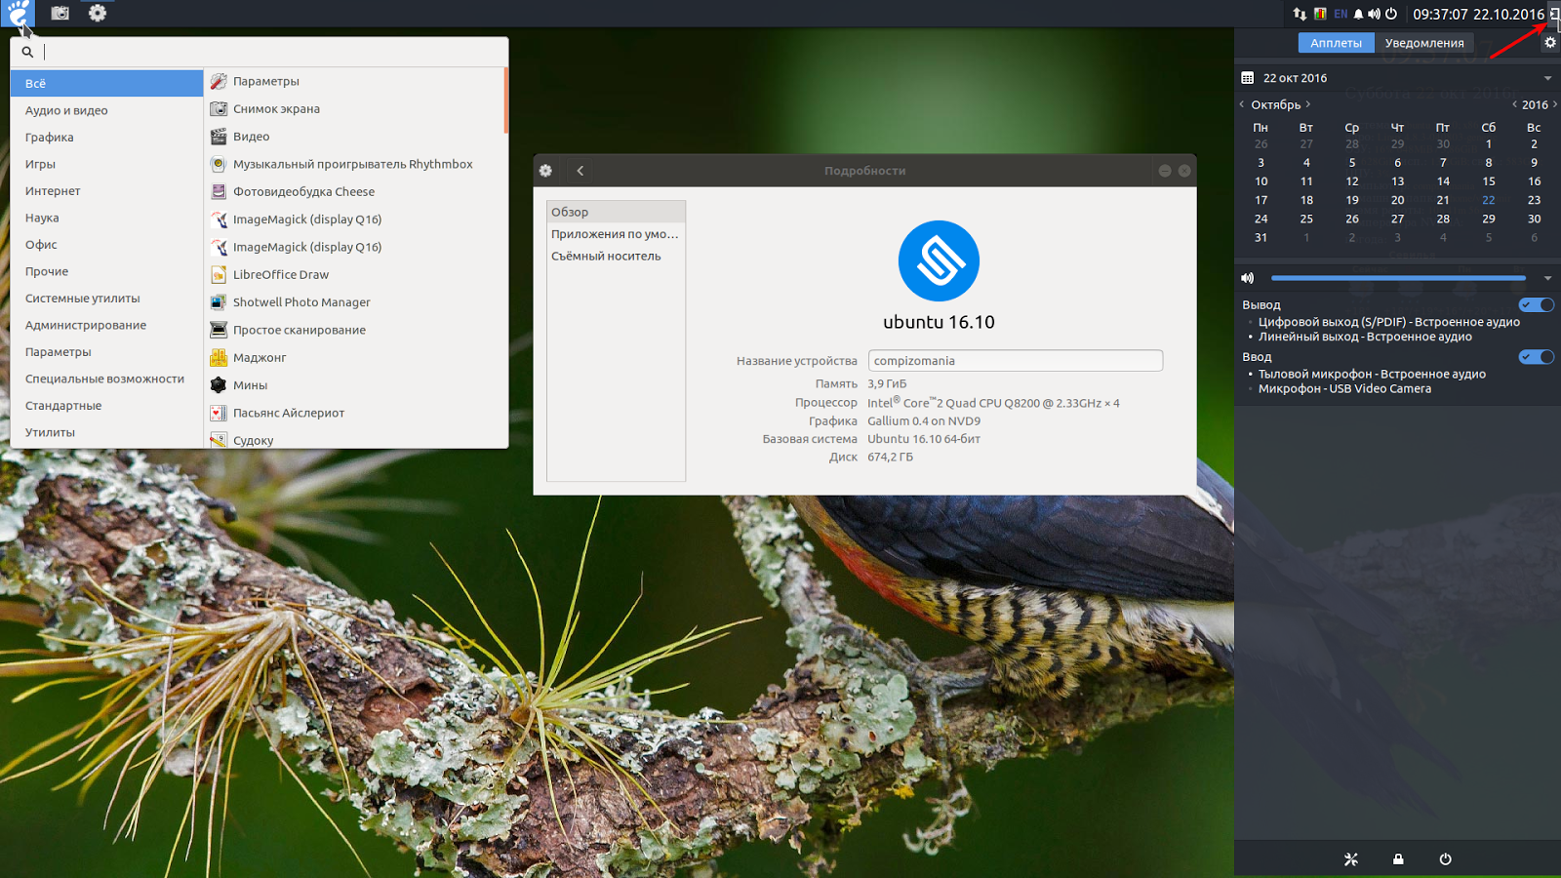Click the screenshot camera icon in top panel
The width and height of the screenshot is (1561, 878).
(x=60, y=13)
